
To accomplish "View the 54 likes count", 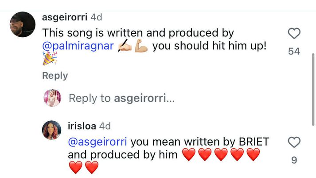I will tap(294, 51).
